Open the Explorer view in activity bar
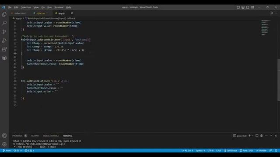280x157 pixels. tap(4, 14)
